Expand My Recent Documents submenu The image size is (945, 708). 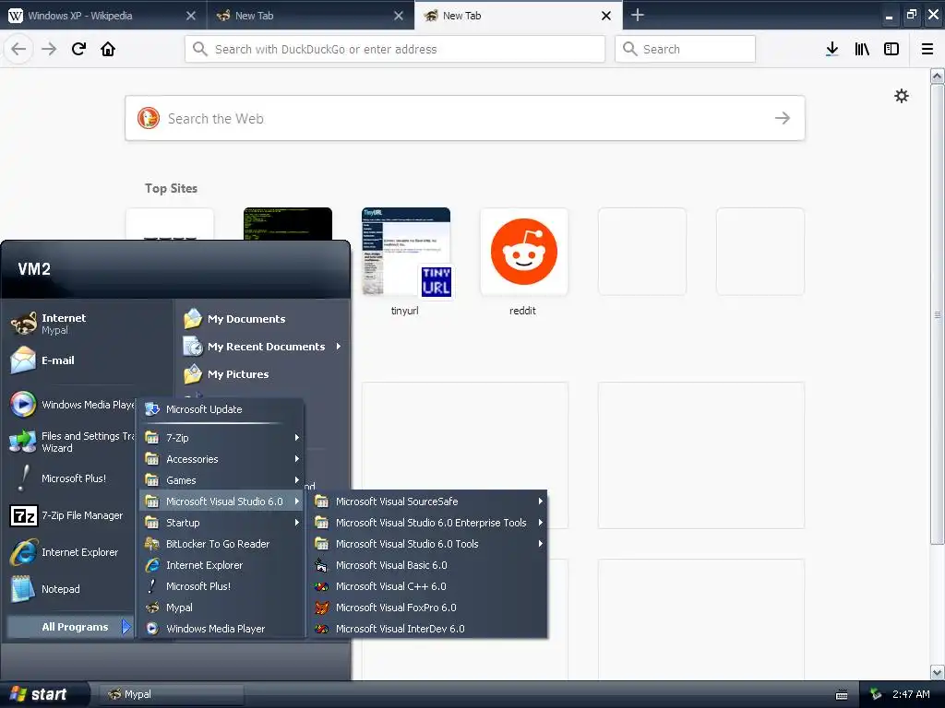pos(262,347)
